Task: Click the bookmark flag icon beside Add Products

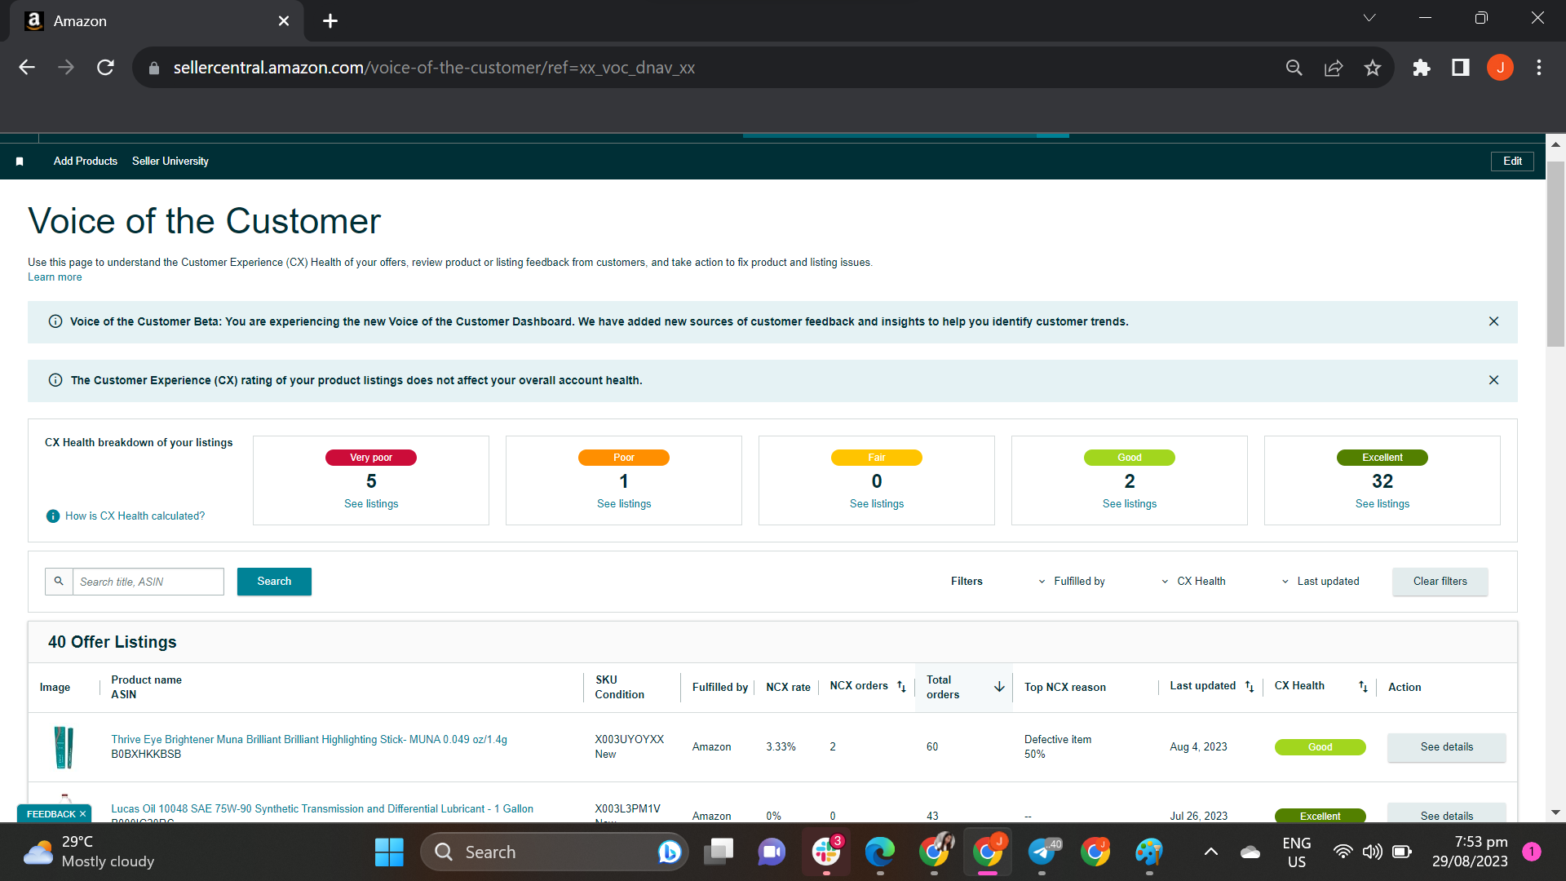Action: (20, 162)
